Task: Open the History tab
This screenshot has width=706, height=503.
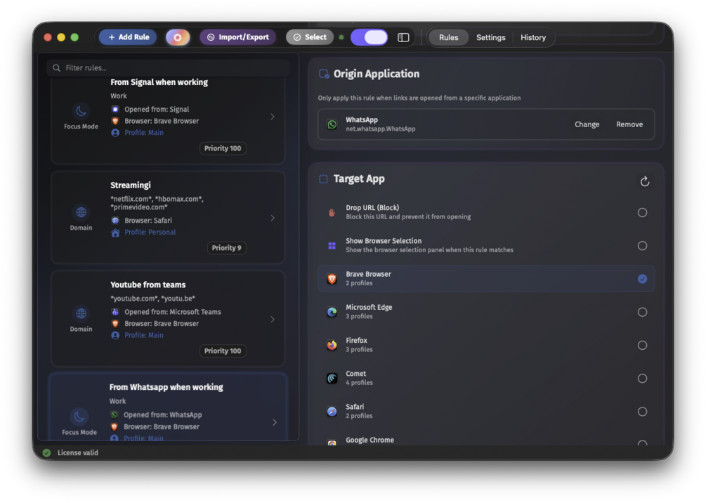Action: [x=533, y=37]
